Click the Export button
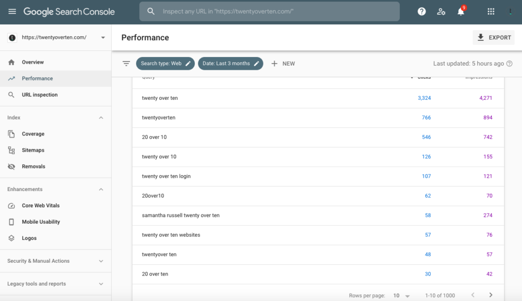Screen dimensions: 522x301 click(x=493, y=38)
